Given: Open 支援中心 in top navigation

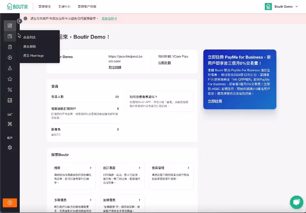Looking at the screenshot, I should coord(64,6).
